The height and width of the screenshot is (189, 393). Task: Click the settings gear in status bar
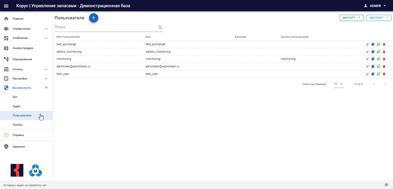(x=386, y=185)
